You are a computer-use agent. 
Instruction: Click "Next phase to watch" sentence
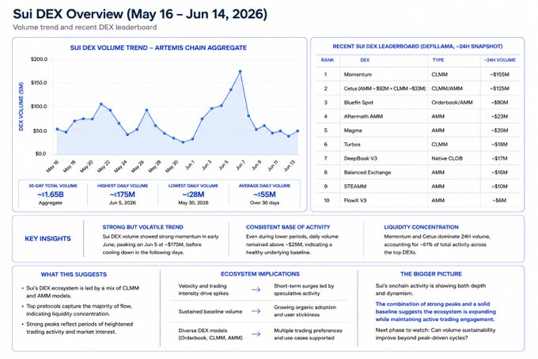(435, 334)
